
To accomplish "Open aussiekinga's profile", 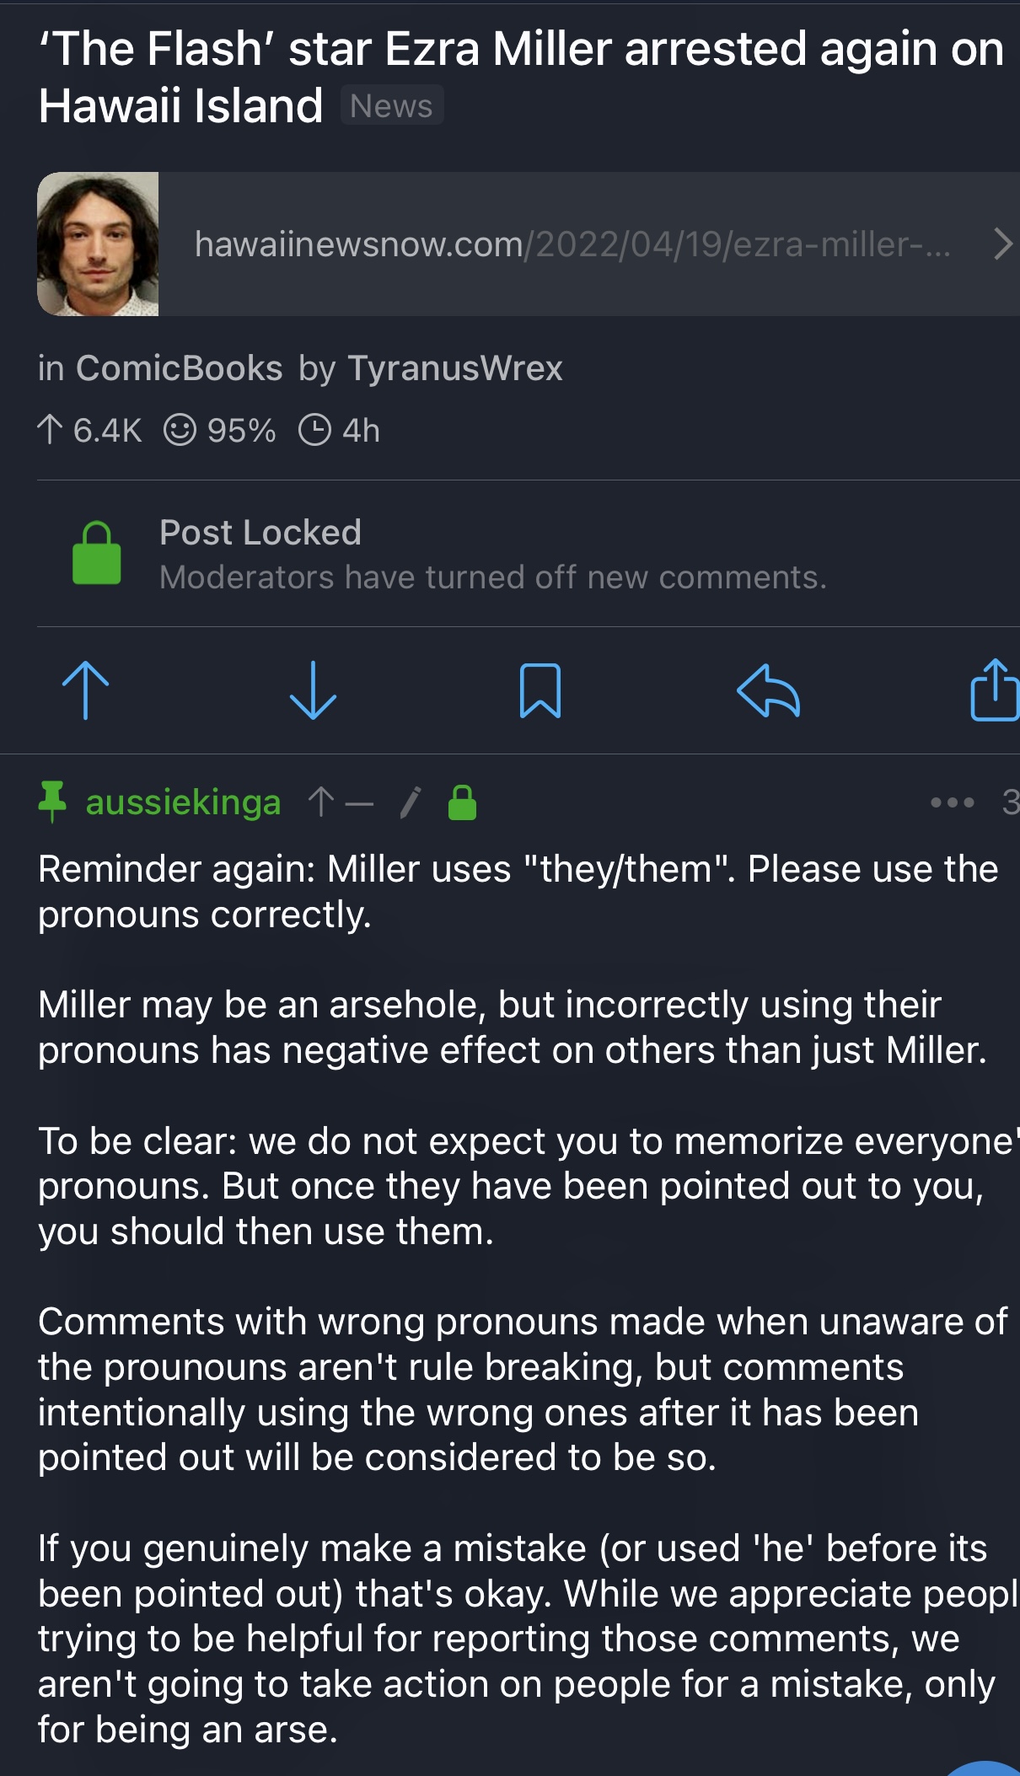I will click(183, 802).
